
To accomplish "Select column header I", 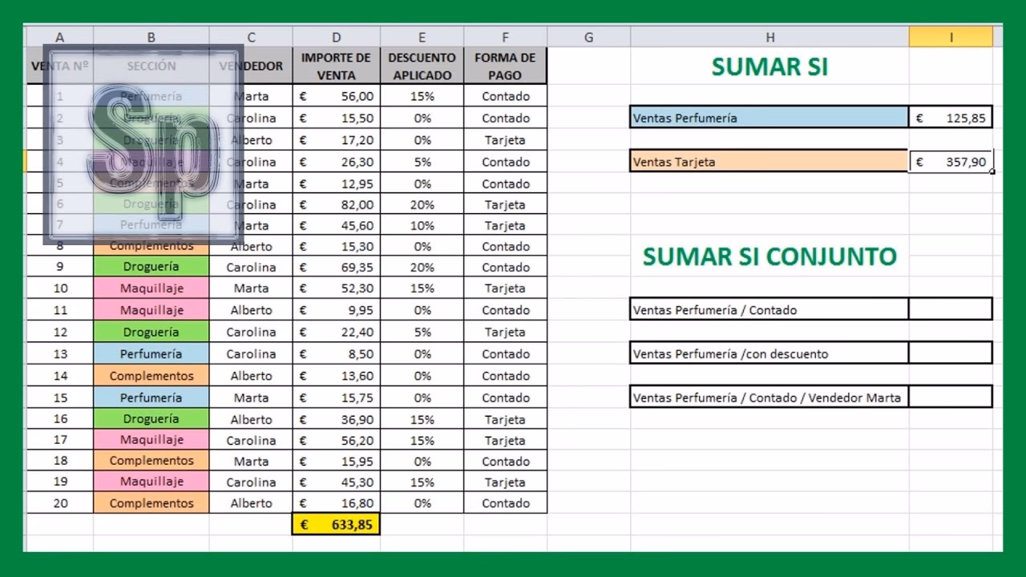I will pos(951,37).
